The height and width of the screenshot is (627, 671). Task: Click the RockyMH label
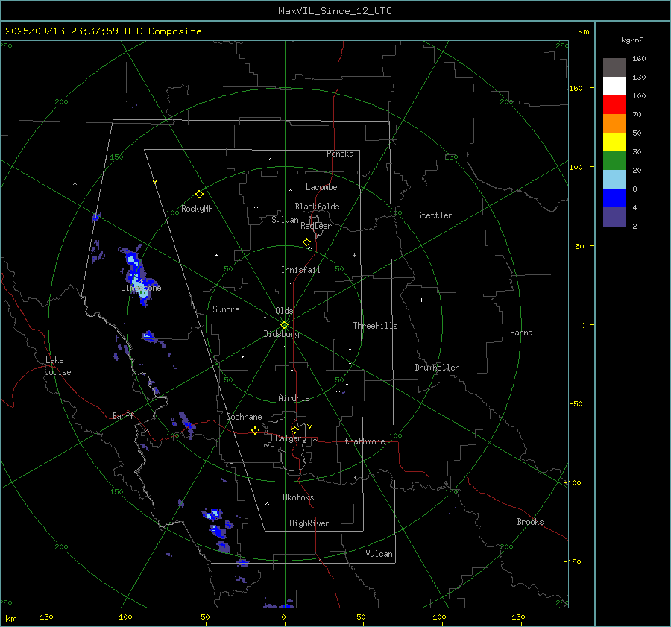click(x=197, y=209)
